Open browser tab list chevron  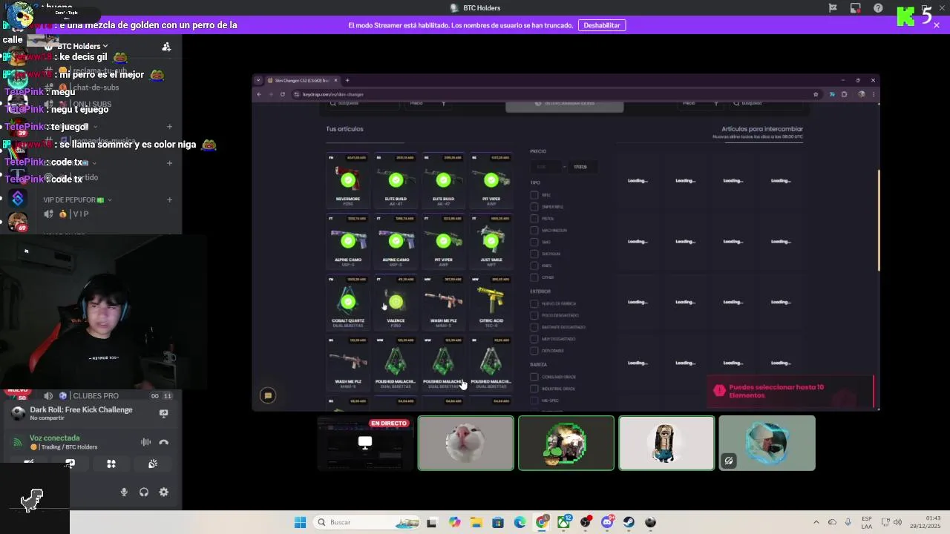pyautogui.click(x=258, y=80)
